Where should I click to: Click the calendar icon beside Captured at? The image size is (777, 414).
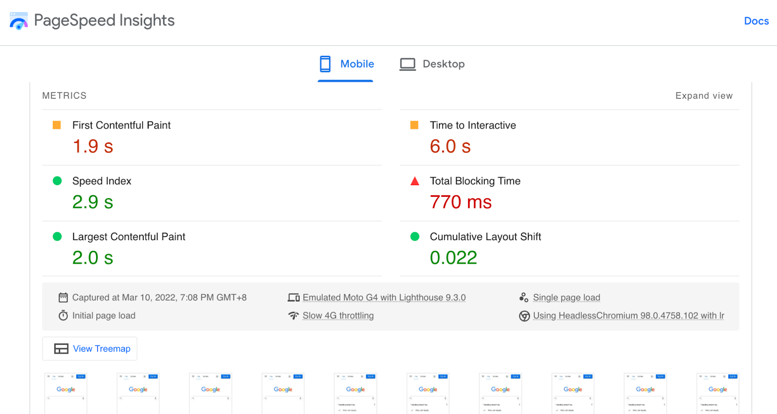(x=63, y=297)
